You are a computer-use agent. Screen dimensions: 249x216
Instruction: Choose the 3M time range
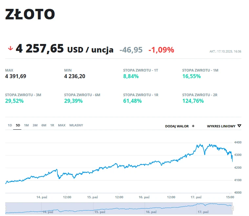(35, 125)
